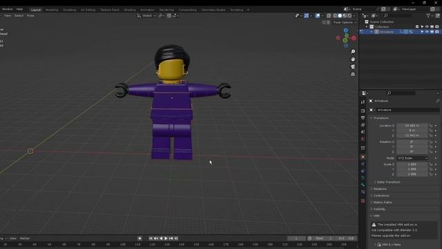Screen dimensions: 442x249
Task: Expand Armature tree item in Outliner
Action: [x=372, y=32]
